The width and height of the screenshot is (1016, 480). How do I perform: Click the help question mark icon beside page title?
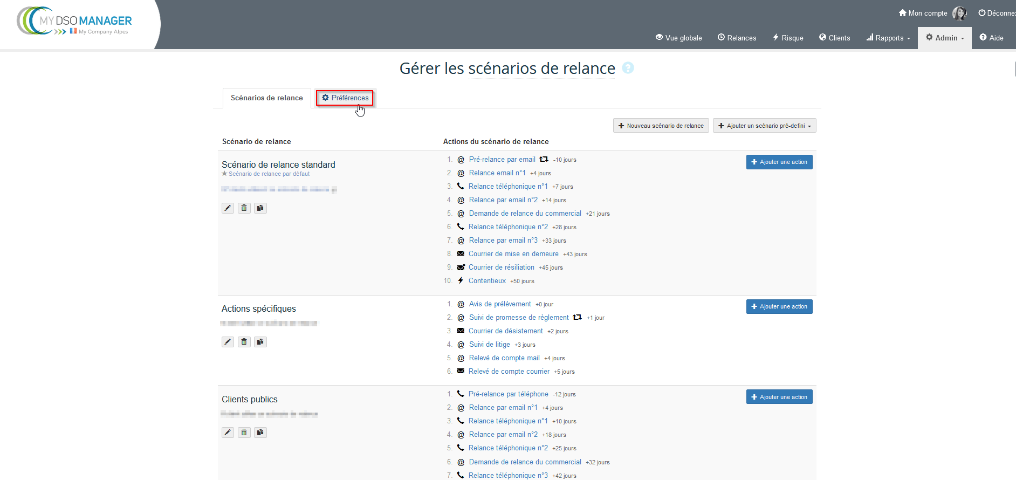pos(628,68)
